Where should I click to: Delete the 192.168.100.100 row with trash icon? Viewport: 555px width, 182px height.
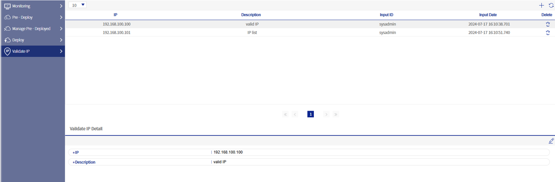(x=548, y=24)
